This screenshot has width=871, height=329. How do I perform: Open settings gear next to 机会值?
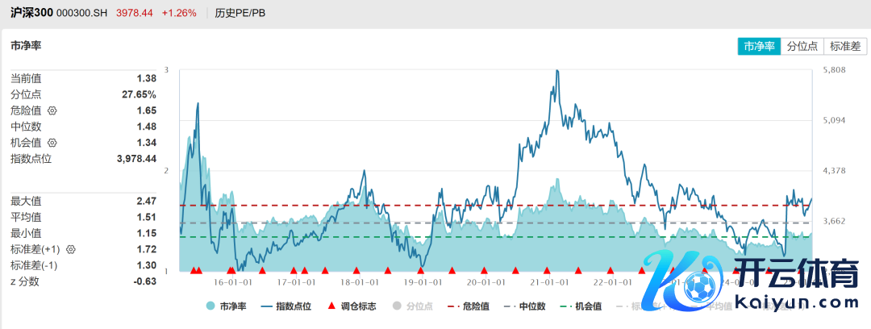click(x=53, y=143)
